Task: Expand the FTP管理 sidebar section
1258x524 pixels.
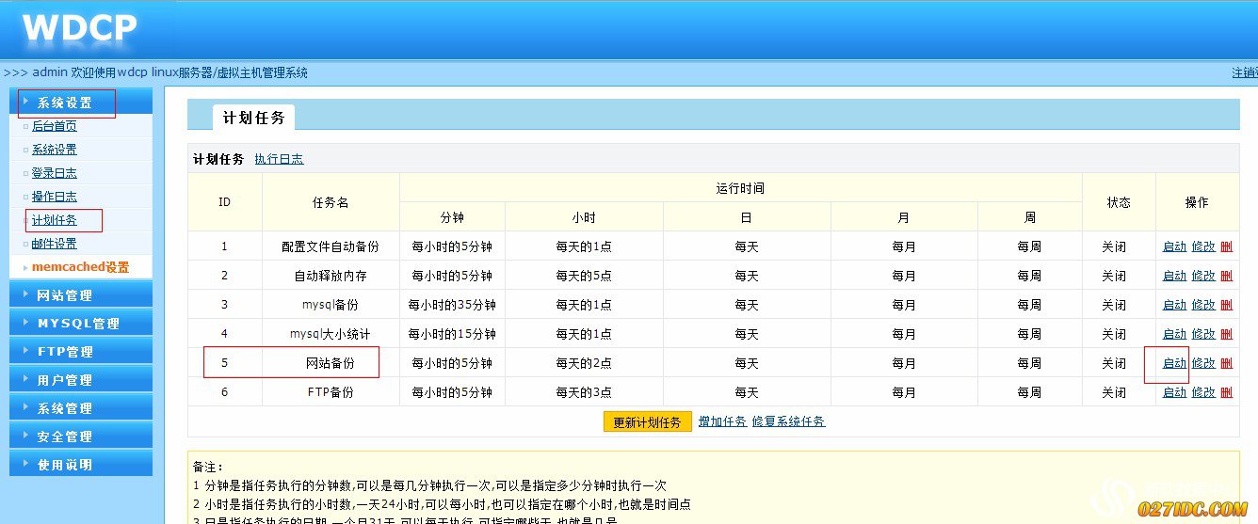Action: 80,351
